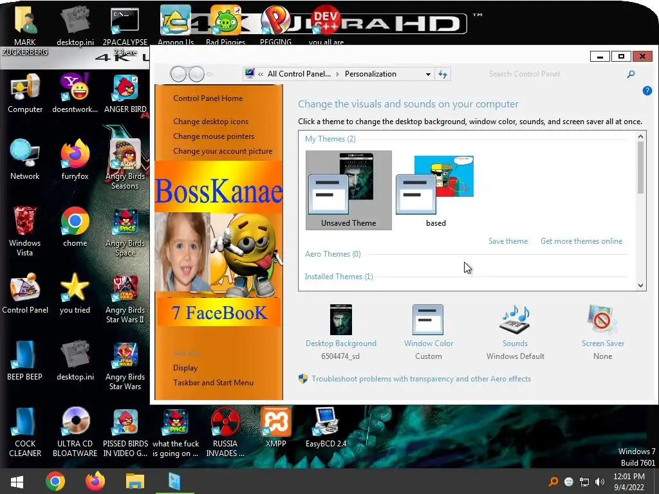This screenshot has height=494, width=659.
Task: Open PISSED BIRDS IN VIDEO G... shortcut
Action: coord(125,432)
